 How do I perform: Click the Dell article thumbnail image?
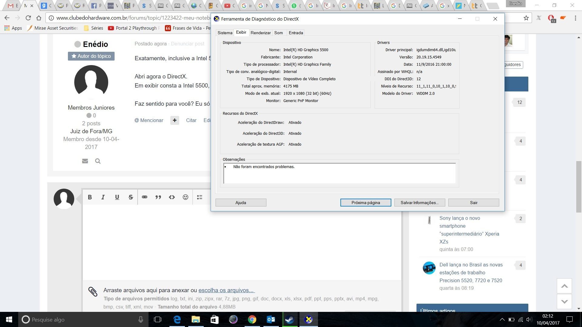click(x=429, y=268)
